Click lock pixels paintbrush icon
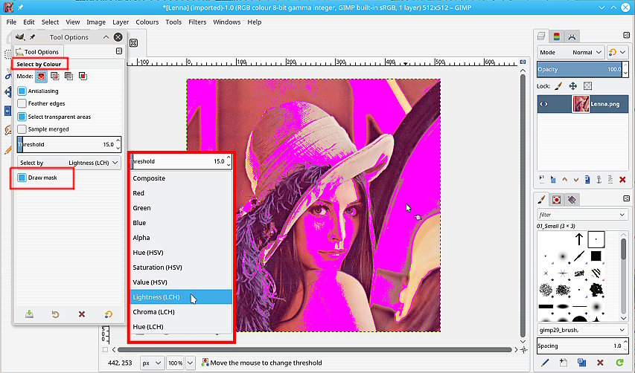 (x=558, y=85)
